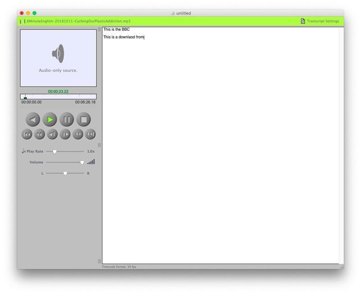The image size is (361, 294).
Task: Click the volume level bars icon
Action: click(91, 162)
